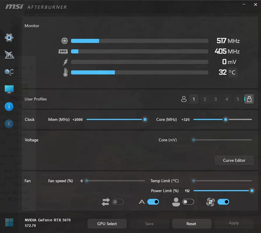
Task: Click the Reset button
Action: 191,224
